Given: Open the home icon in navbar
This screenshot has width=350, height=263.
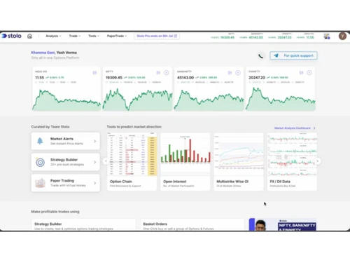Looking at the screenshot, I should tap(30, 36).
